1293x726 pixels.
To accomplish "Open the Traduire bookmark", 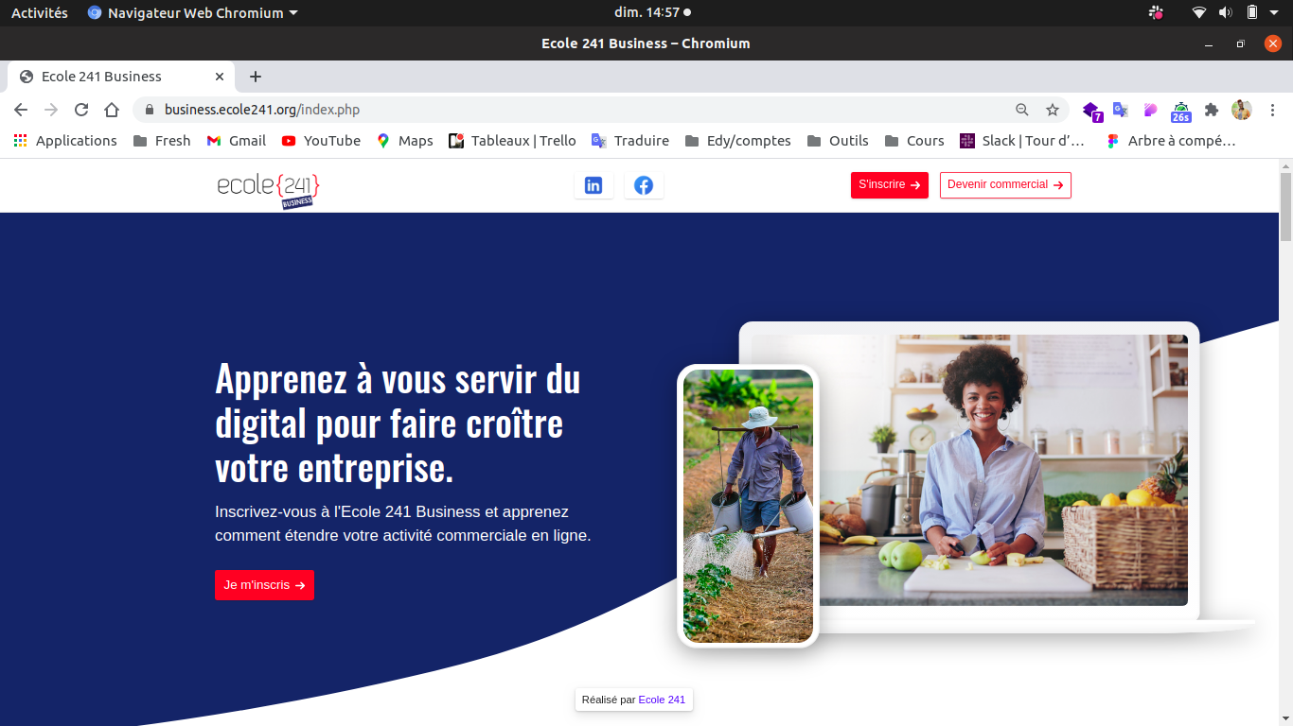I will [630, 141].
